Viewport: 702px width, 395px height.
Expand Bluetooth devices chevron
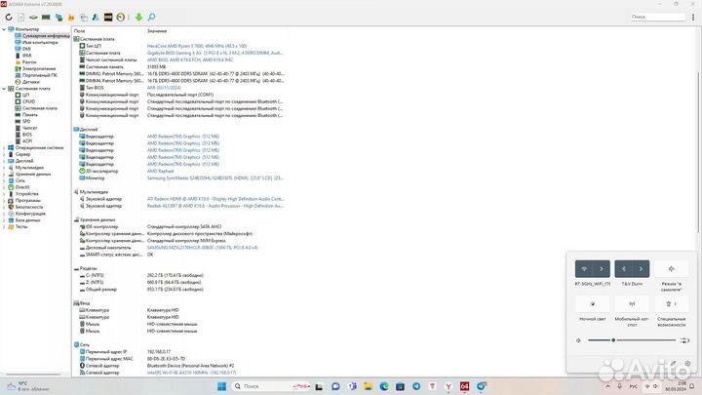(x=641, y=269)
